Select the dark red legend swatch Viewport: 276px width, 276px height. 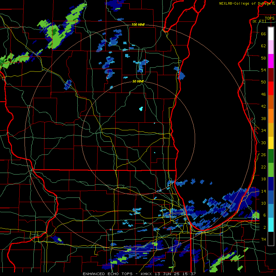point(271,75)
